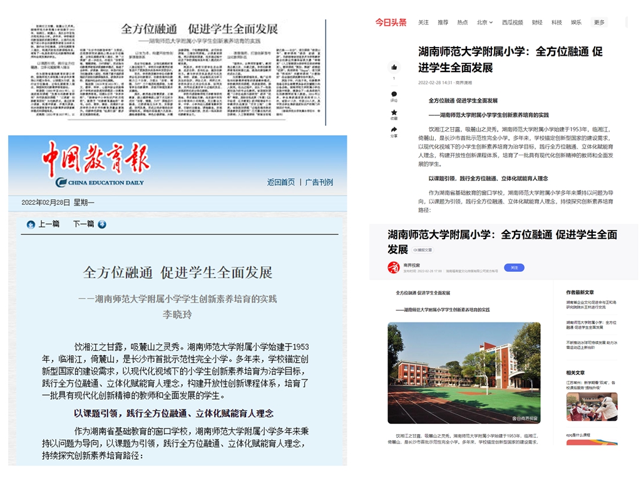The width and height of the screenshot is (641, 481).
Task: Open related article thumbnail with children photo
Action: [592, 406]
